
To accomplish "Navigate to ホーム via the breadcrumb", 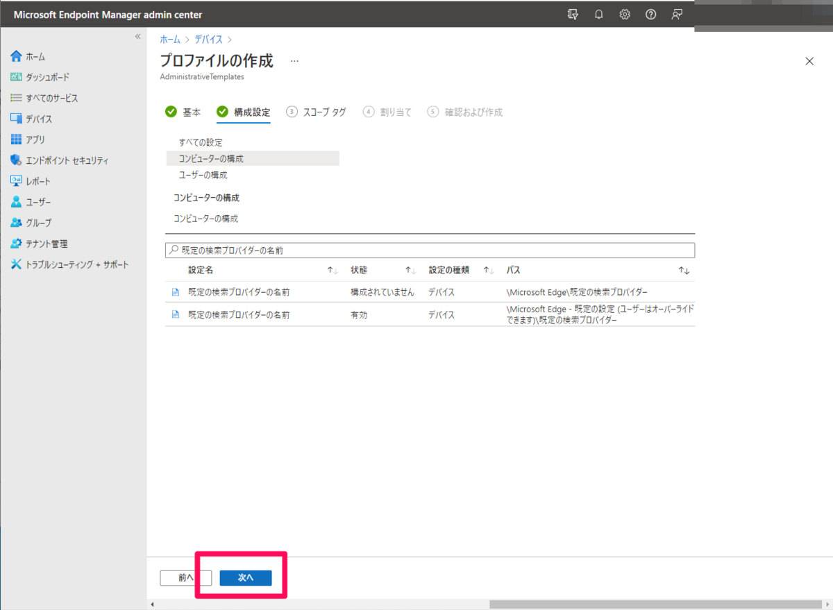I will [170, 40].
